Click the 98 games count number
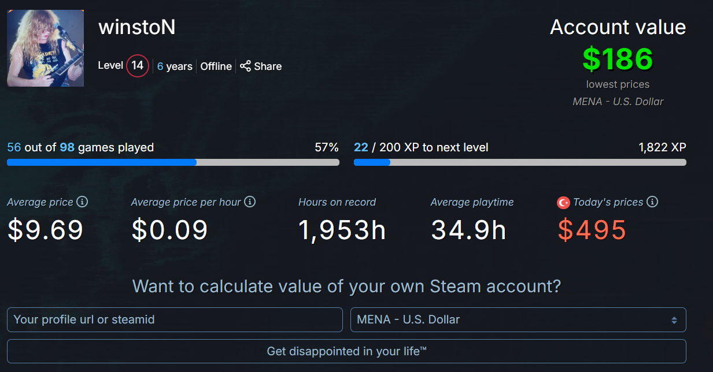Viewport: 713px width, 372px height. 67,147
